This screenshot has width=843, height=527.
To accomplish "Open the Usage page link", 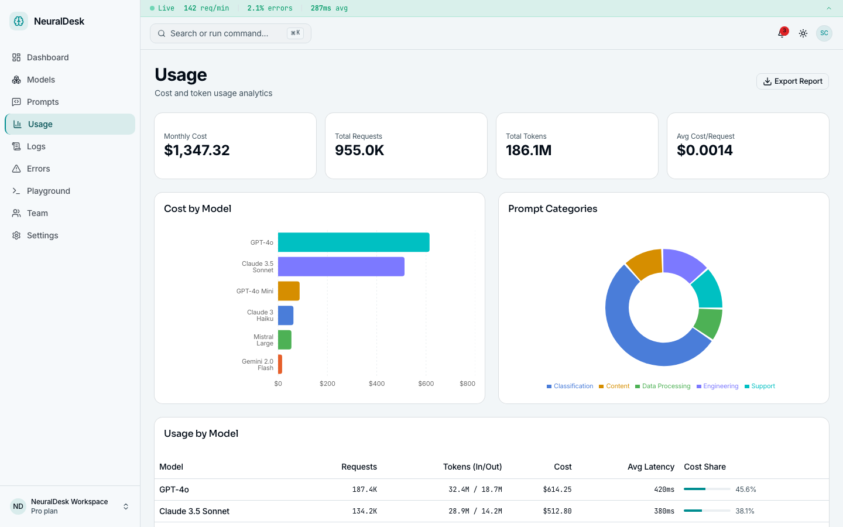I will 40,124.
